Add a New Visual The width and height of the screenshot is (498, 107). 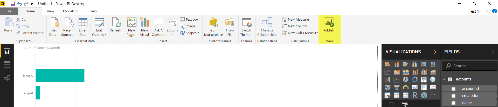point(144,27)
